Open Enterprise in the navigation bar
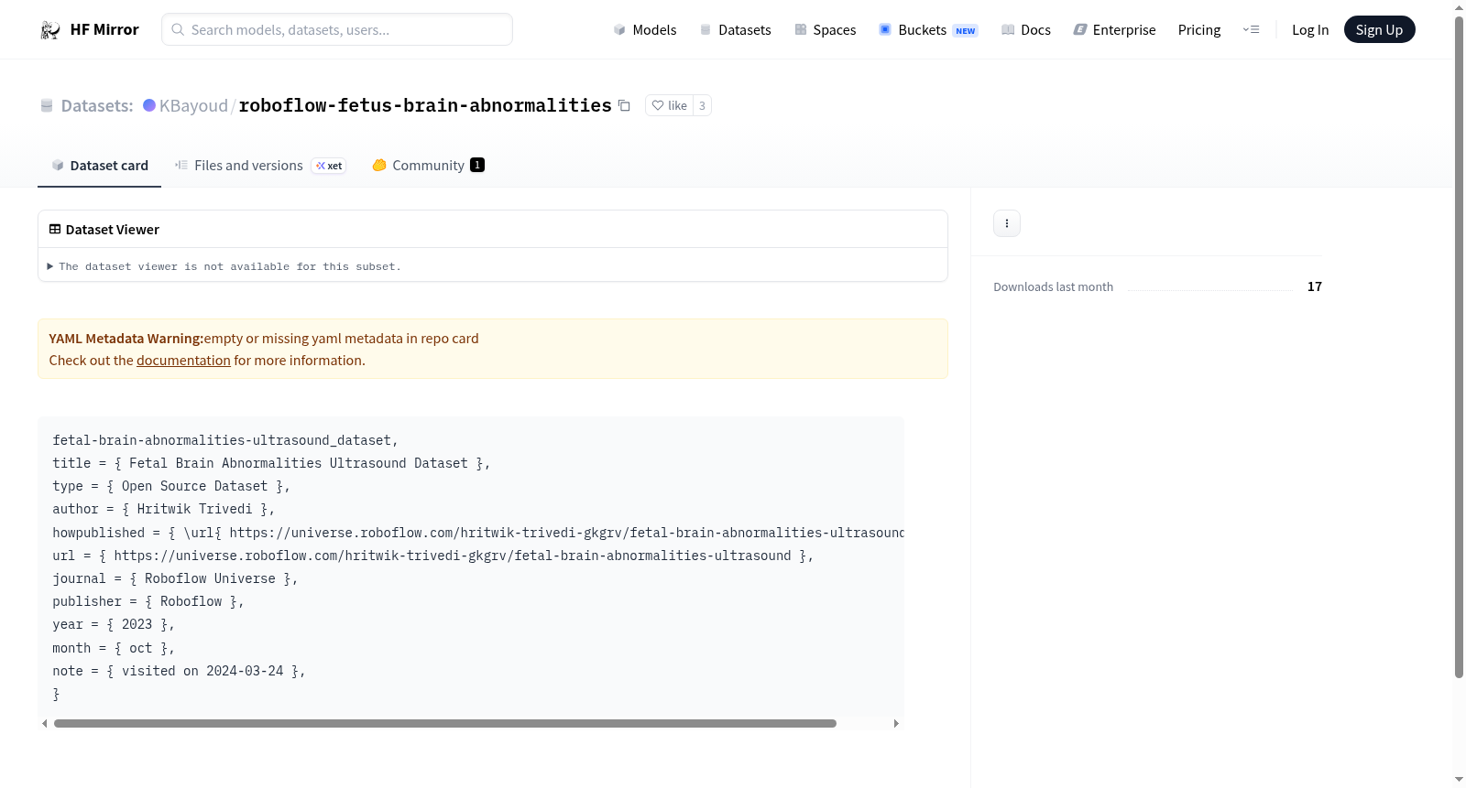This screenshot has height=788, width=1466. pyautogui.click(x=1115, y=30)
